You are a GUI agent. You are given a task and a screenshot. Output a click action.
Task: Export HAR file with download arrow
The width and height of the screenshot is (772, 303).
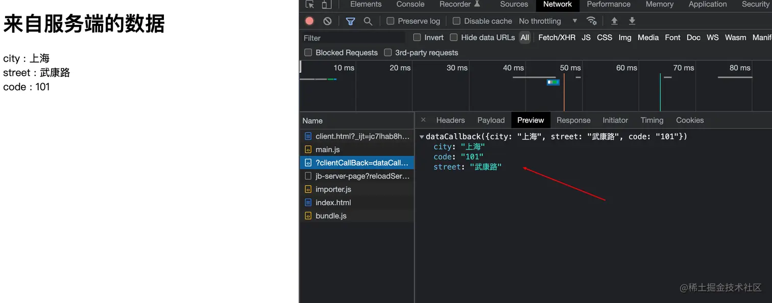coord(632,21)
